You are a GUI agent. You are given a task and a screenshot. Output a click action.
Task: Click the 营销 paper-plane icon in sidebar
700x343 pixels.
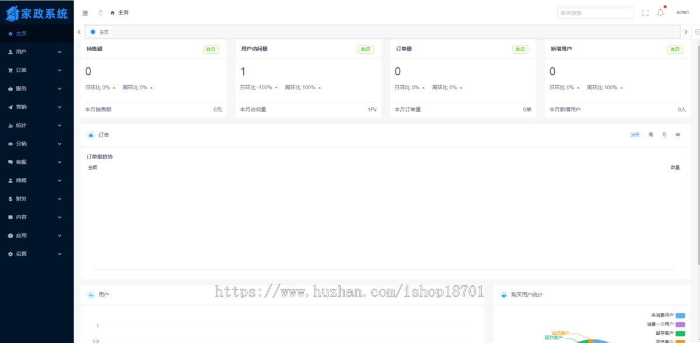pyautogui.click(x=10, y=107)
